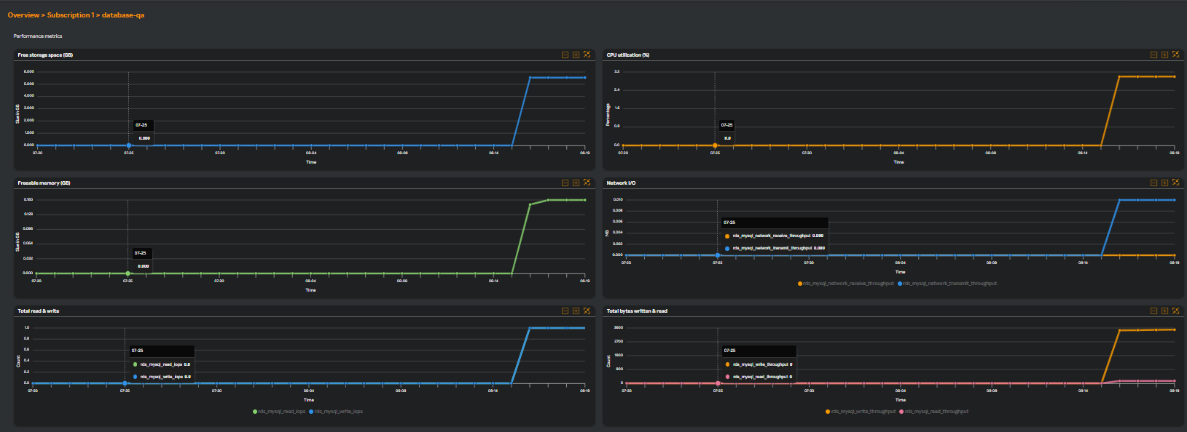Click the 3600 axis label on Total bytes chart
The width and height of the screenshot is (1187, 432).
point(619,327)
